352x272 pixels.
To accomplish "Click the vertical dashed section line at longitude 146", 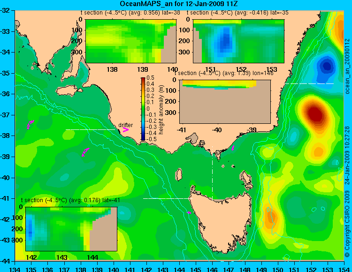I will (212, 173).
